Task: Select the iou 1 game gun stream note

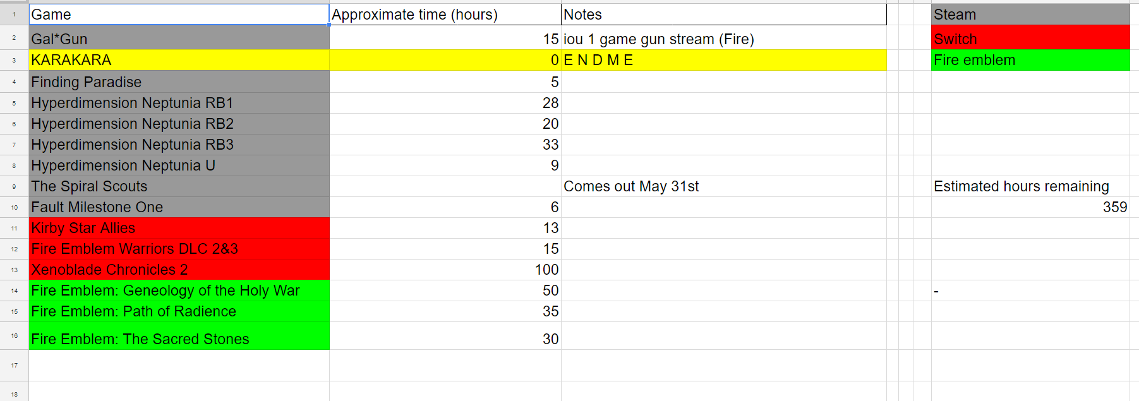Action: pos(659,39)
